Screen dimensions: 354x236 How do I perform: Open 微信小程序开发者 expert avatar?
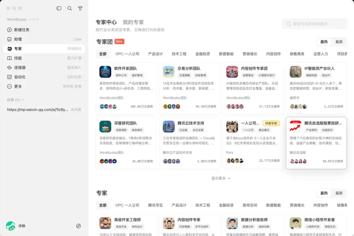296,223
